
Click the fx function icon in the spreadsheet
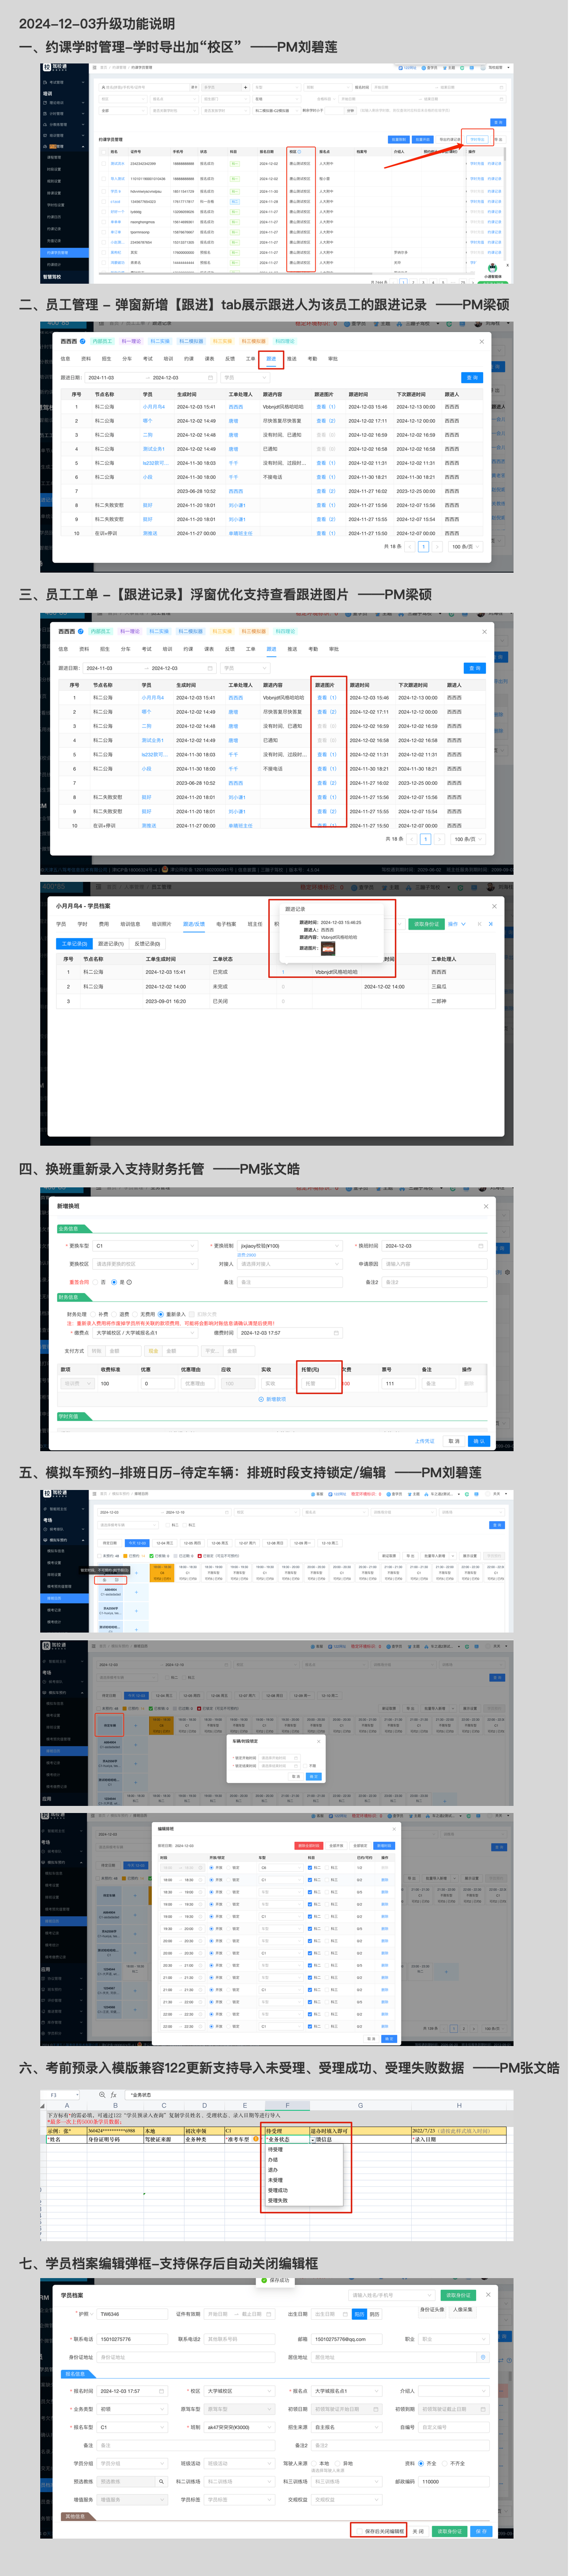(113, 2095)
